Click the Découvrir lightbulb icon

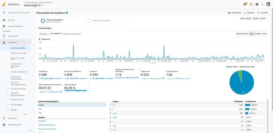click(4, 118)
